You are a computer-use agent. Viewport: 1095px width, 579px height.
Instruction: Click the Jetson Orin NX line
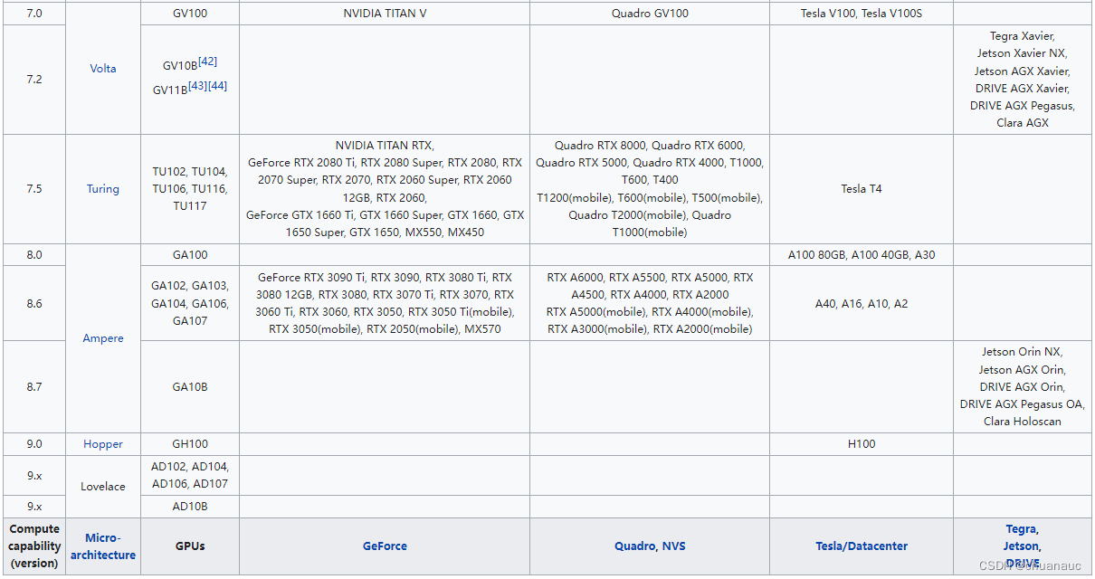coord(1022,352)
